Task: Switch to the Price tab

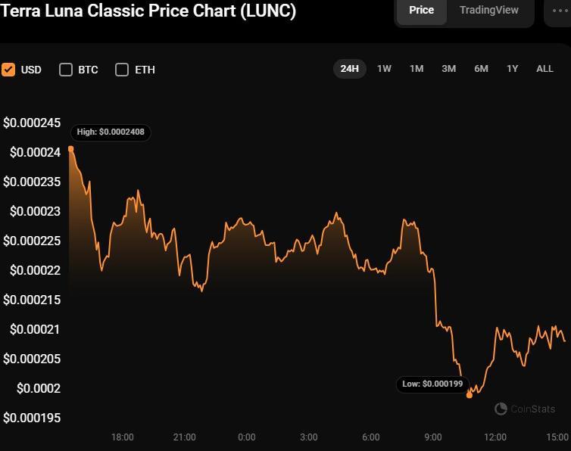Action: coord(421,11)
